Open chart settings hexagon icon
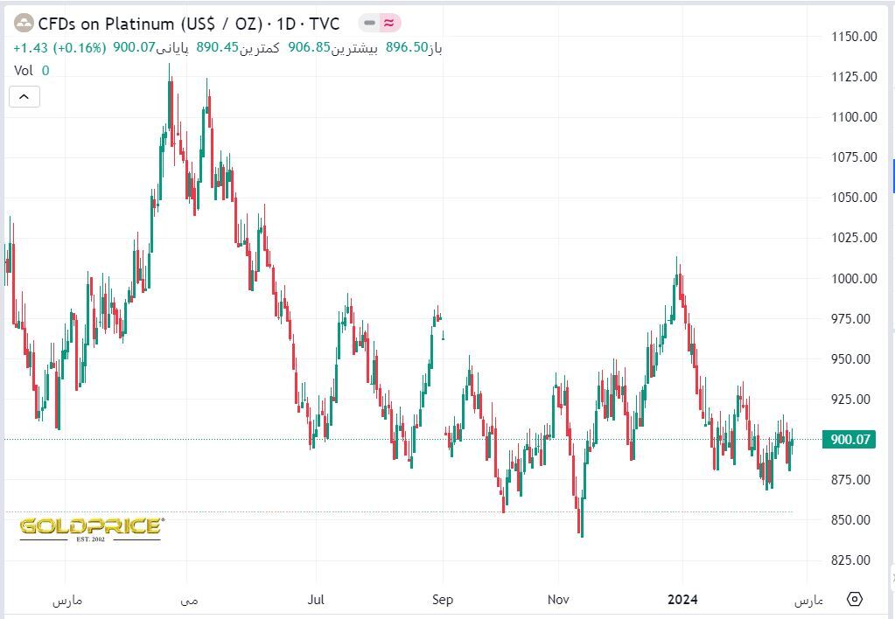This screenshot has width=895, height=619. [x=854, y=599]
